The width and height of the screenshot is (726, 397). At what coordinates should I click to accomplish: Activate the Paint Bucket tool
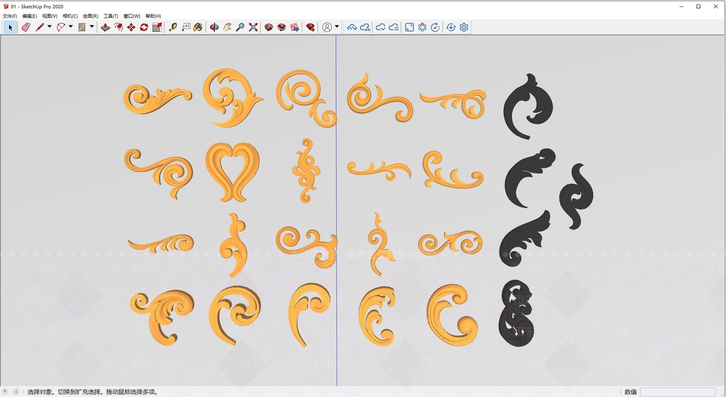[x=198, y=27]
